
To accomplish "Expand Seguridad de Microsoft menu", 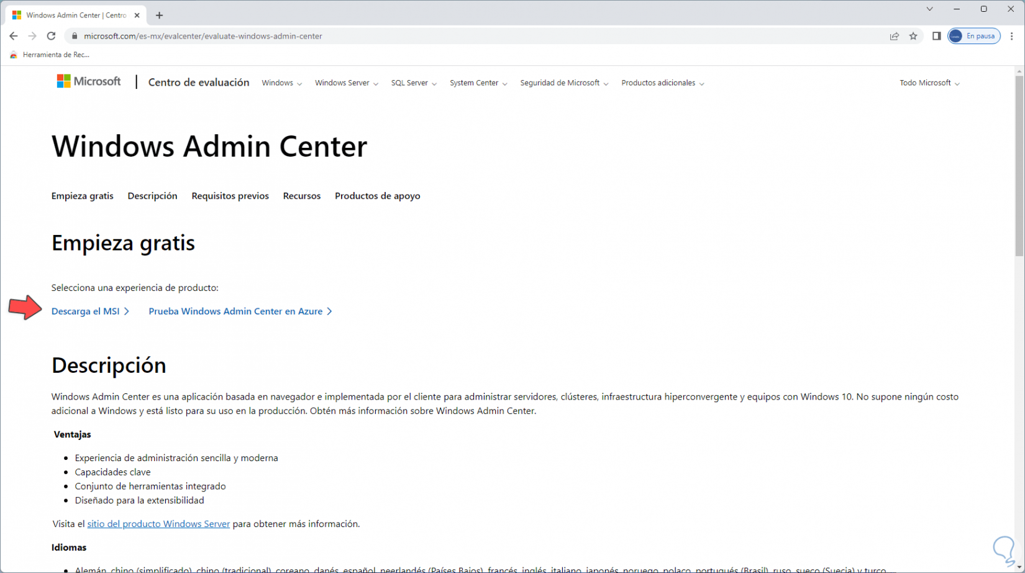I will tap(565, 83).
